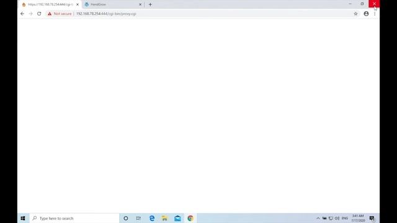The height and width of the screenshot is (223, 397).
Task: Switch to the second browser tab
Action: click(x=113, y=4)
